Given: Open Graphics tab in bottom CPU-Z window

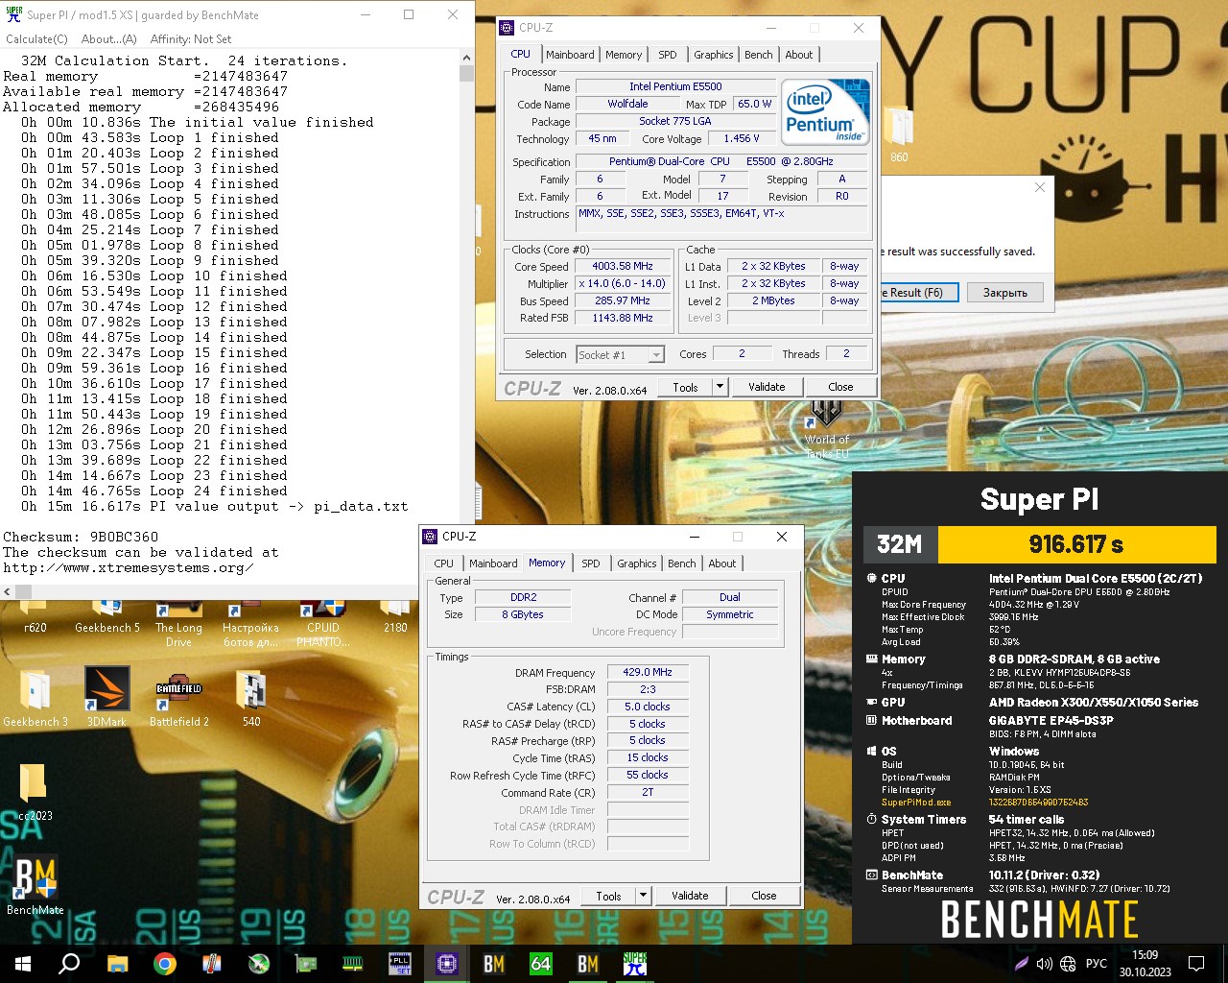Looking at the screenshot, I should [x=637, y=563].
